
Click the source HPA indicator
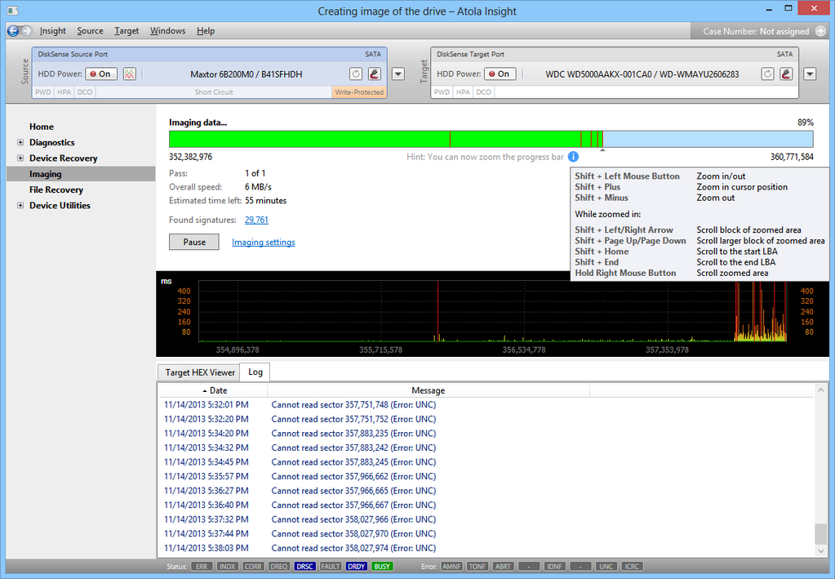(x=64, y=92)
